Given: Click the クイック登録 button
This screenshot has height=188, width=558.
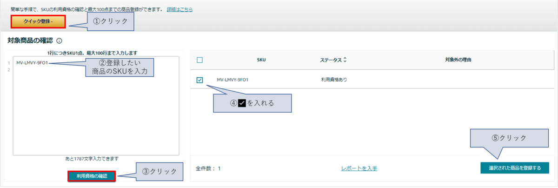Looking at the screenshot, I should pyautogui.click(x=39, y=21).
